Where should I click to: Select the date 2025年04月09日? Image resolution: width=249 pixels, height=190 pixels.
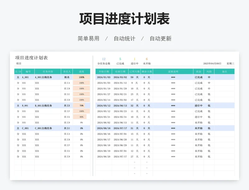(x=212, y=64)
